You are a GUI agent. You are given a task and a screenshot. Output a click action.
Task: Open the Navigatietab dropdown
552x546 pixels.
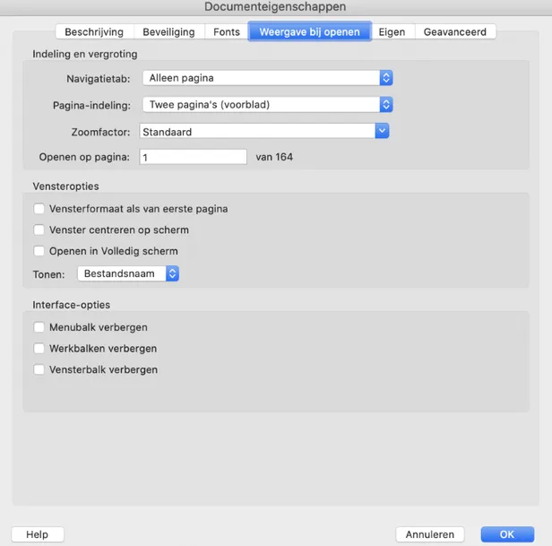(x=268, y=78)
